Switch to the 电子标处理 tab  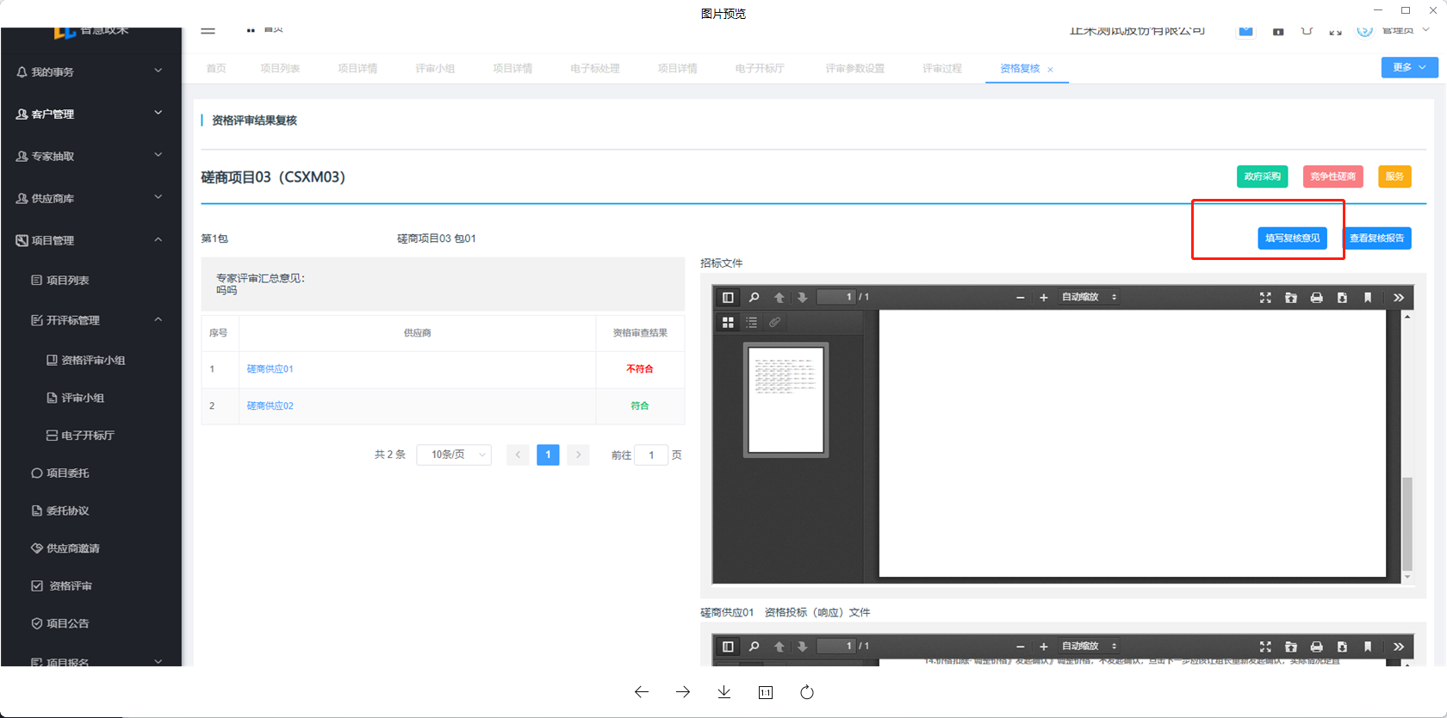594,68
